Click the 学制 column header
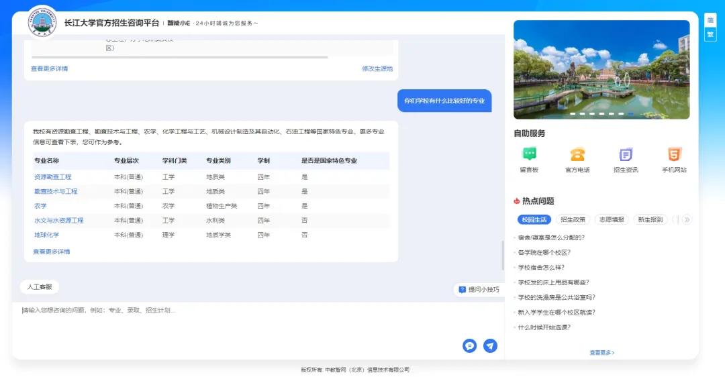Image resolution: width=725 pixels, height=377 pixels. [264, 161]
